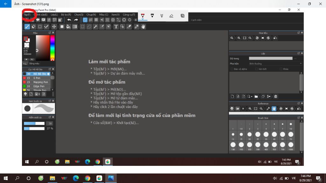Expand the Photos ballpoint pen options chevron
326x183 pixels.
pos(143,19)
